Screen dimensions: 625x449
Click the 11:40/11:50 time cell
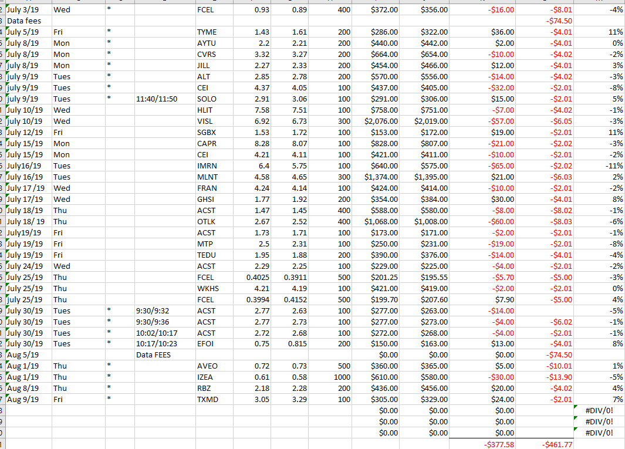[165, 99]
